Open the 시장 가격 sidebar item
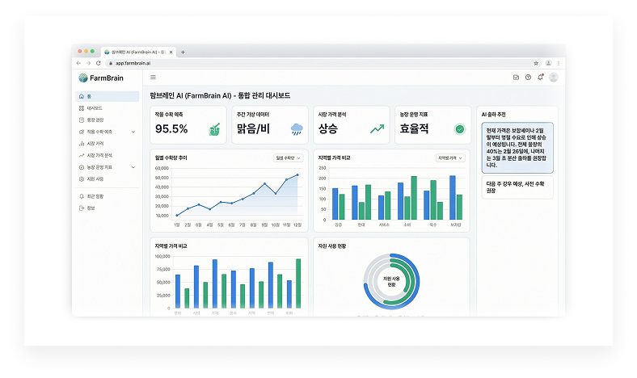The image size is (637, 378). click(108, 144)
